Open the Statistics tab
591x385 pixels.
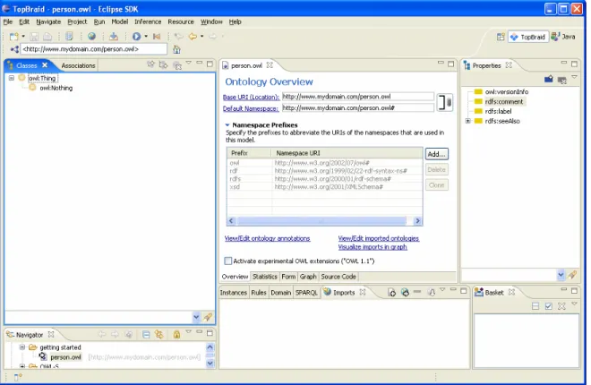pyautogui.click(x=264, y=277)
